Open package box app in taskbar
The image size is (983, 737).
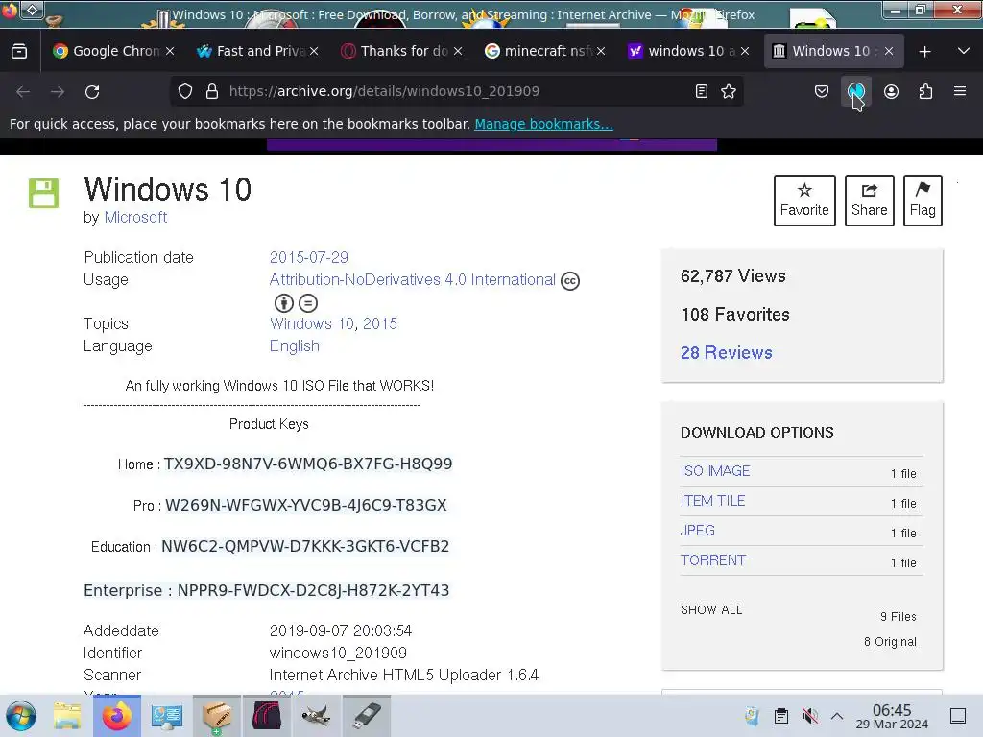[x=217, y=716]
